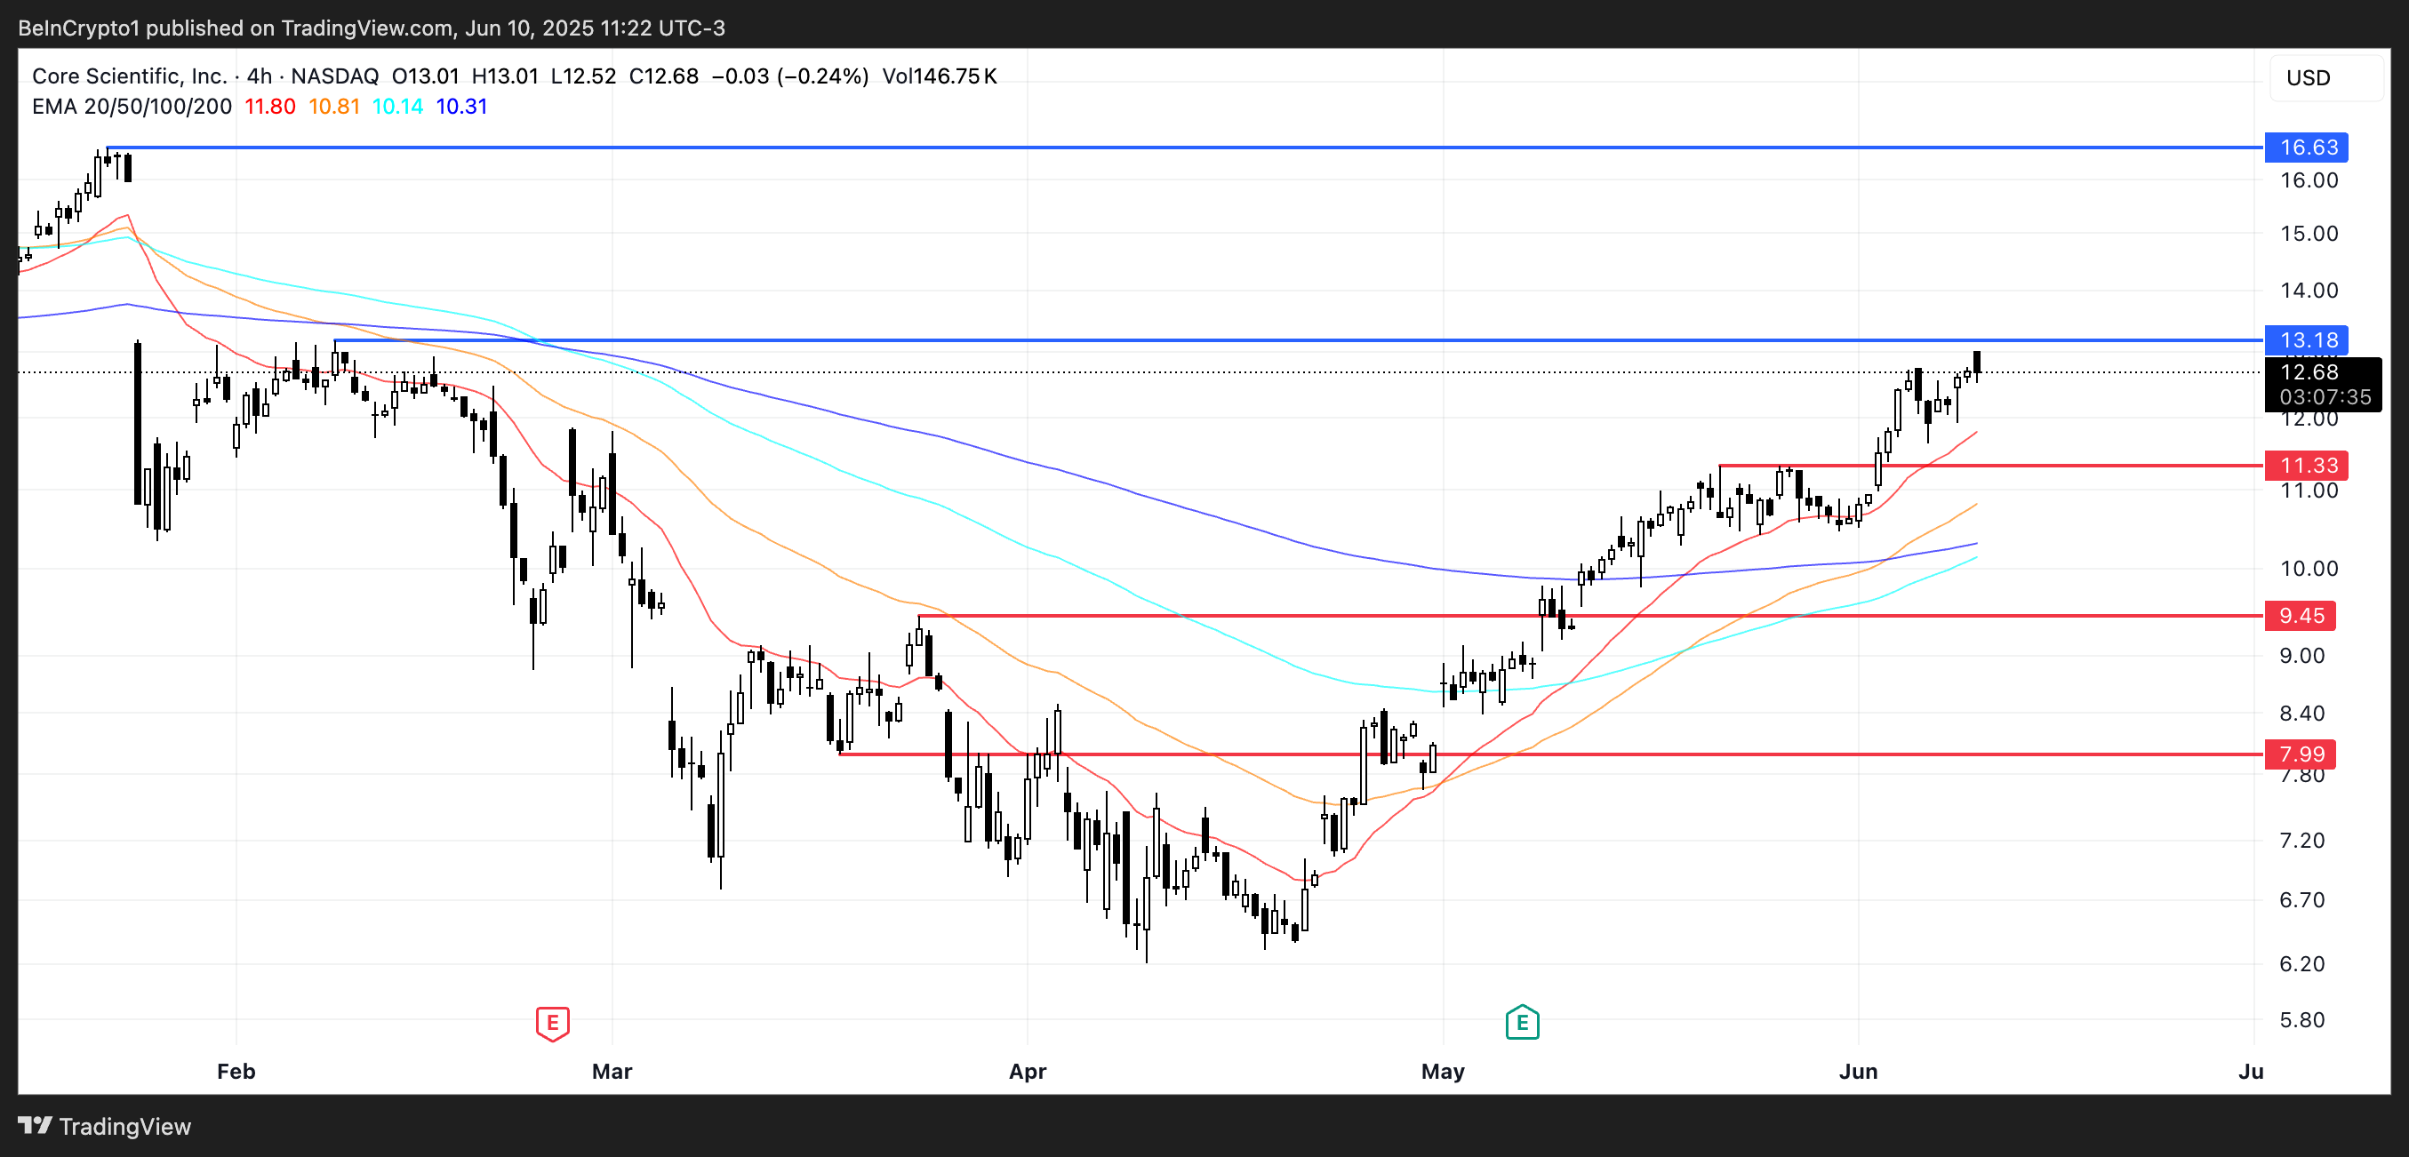
Task: Click the orange EMA value 10.81
Action: pyautogui.click(x=334, y=107)
